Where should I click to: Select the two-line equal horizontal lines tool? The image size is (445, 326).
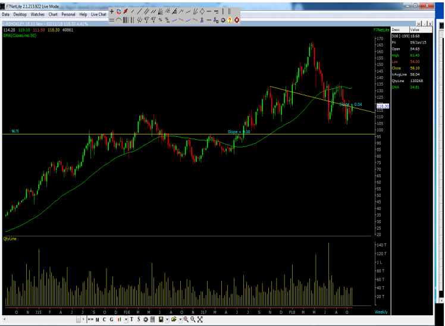pos(112,20)
